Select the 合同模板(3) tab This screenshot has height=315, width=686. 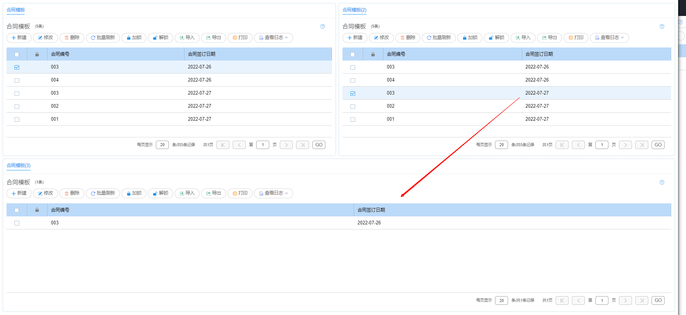tap(18, 165)
